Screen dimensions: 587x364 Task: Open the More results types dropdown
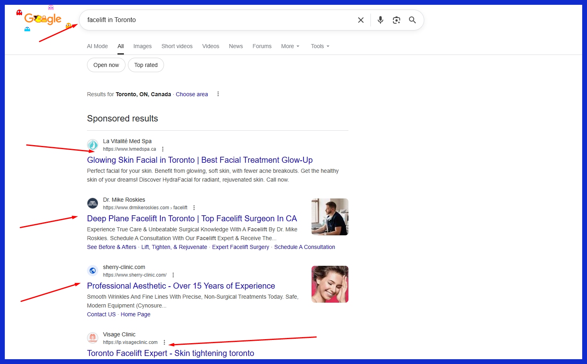coord(289,46)
